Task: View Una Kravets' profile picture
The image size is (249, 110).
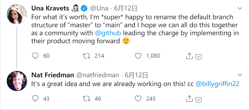Action: coord(17,15)
